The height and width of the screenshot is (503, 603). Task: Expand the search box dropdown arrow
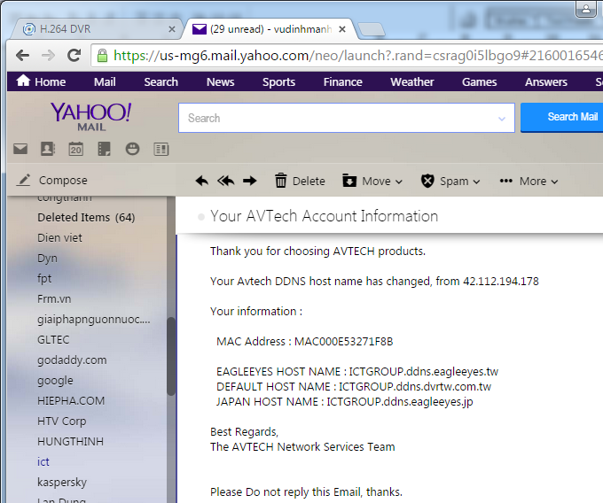tap(502, 119)
